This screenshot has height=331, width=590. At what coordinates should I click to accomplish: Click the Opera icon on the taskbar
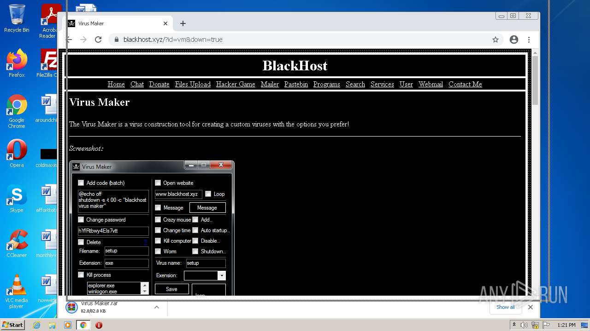(x=99, y=325)
